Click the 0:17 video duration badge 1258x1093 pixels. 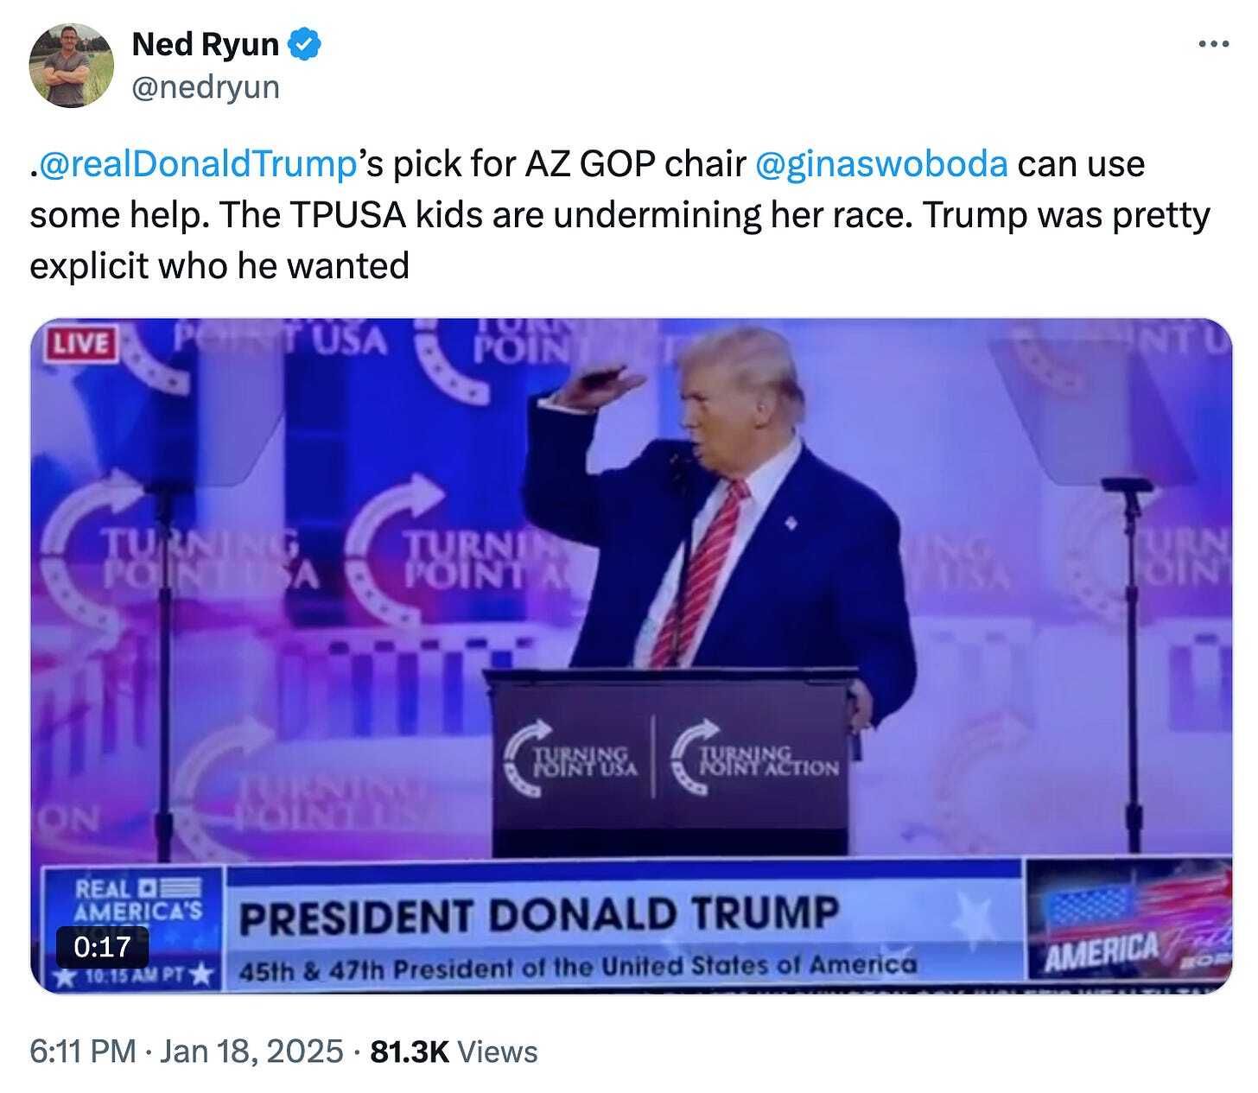coord(102,947)
